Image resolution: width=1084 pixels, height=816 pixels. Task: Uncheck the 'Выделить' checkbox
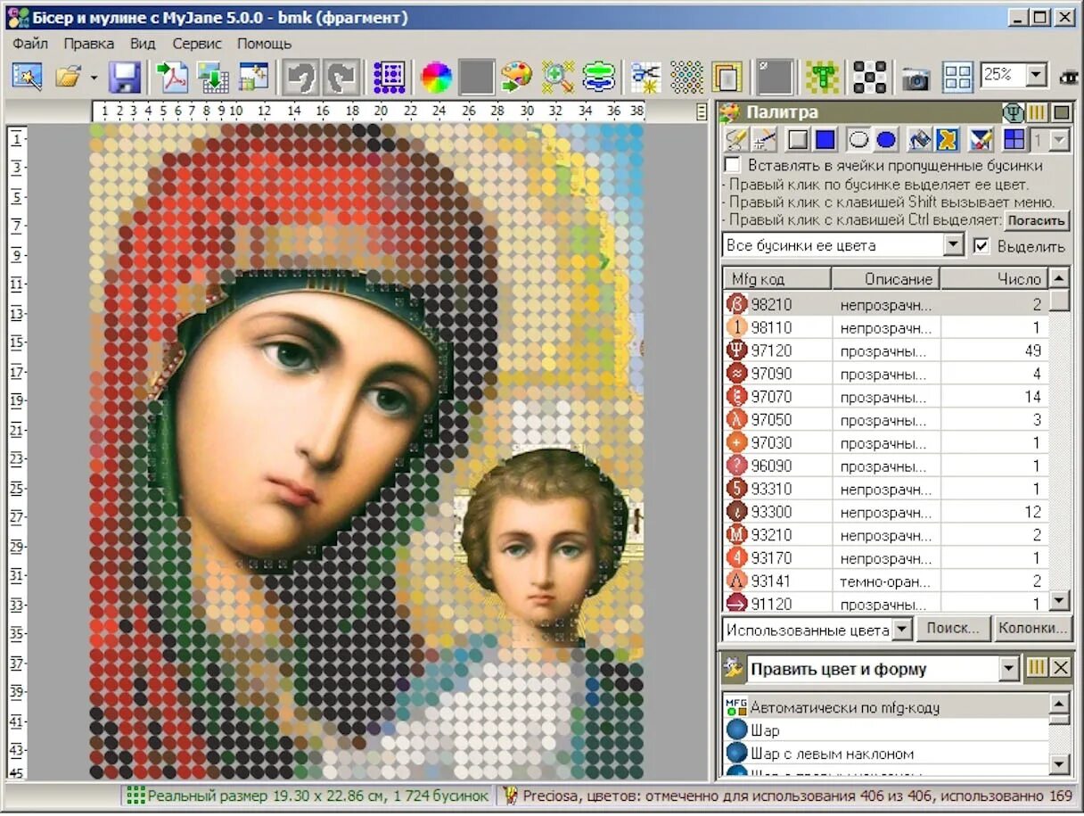click(981, 246)
